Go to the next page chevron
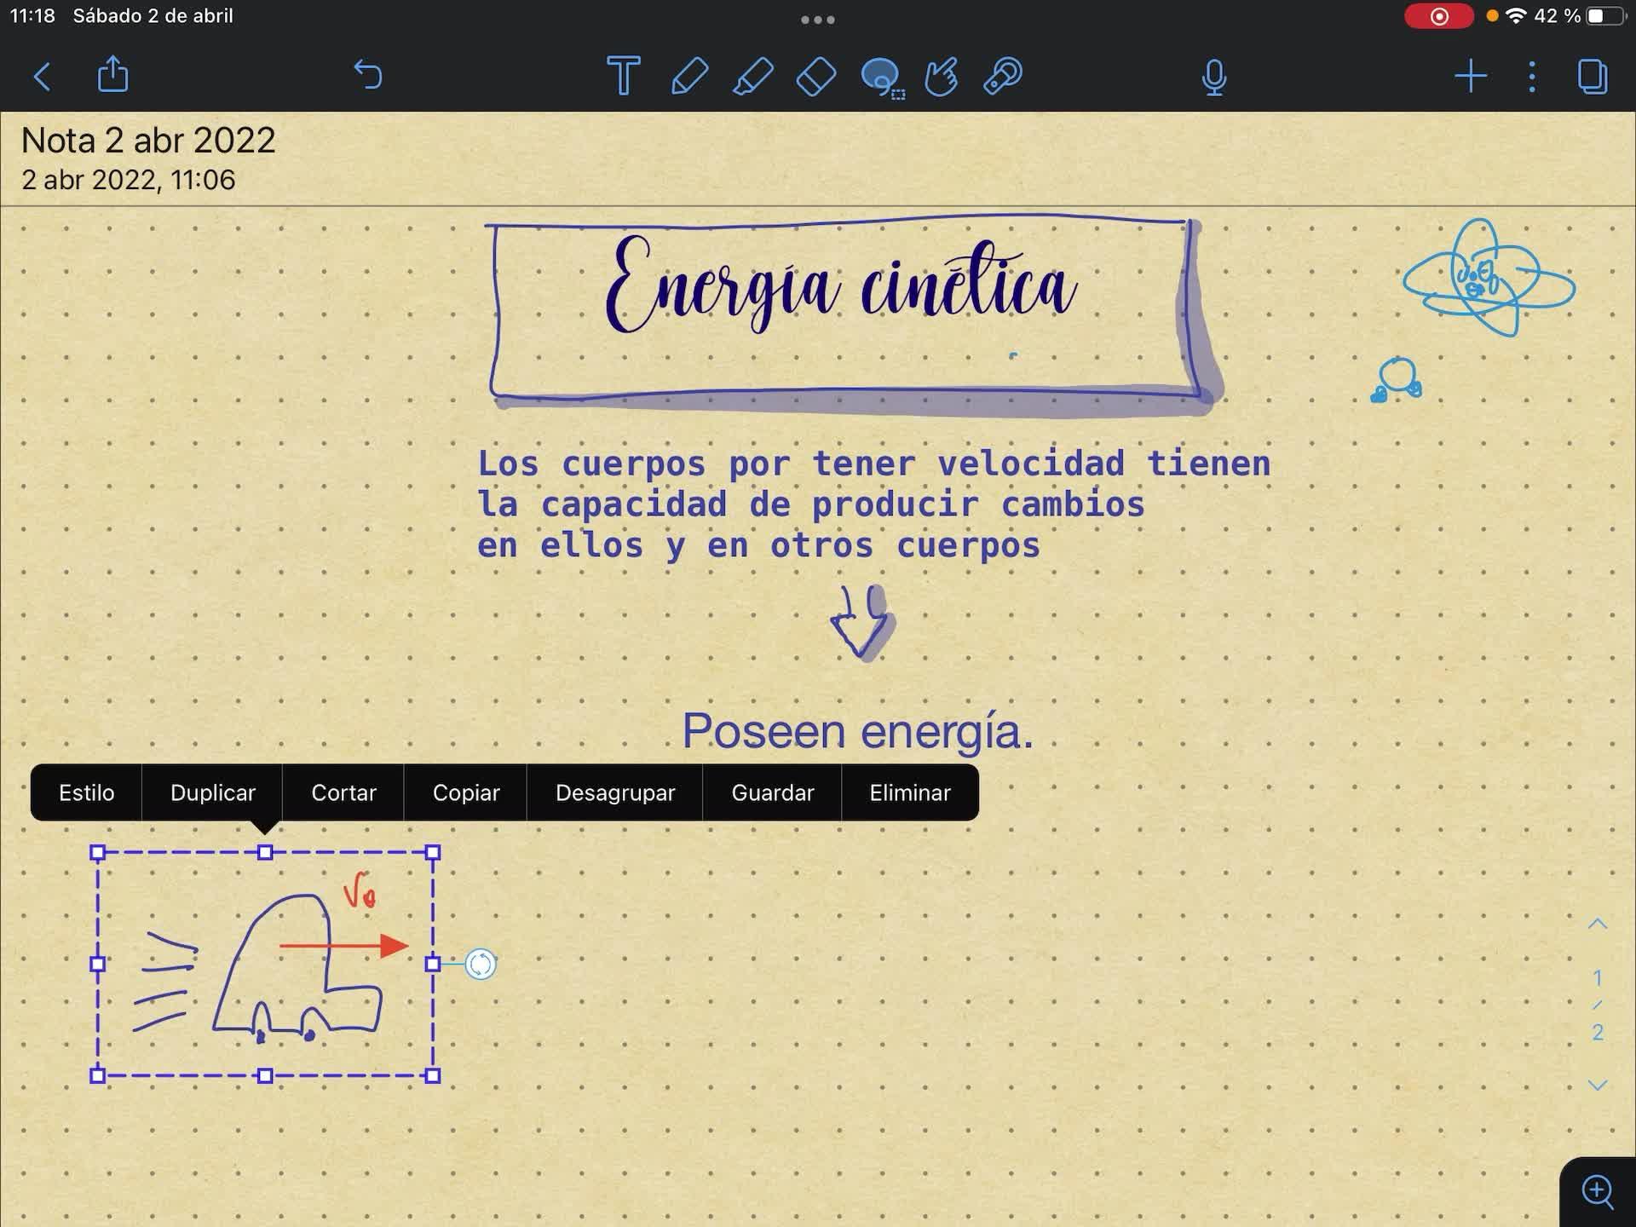1636x1227 pixels. pyautogui.click(x=1598, y=1085)
